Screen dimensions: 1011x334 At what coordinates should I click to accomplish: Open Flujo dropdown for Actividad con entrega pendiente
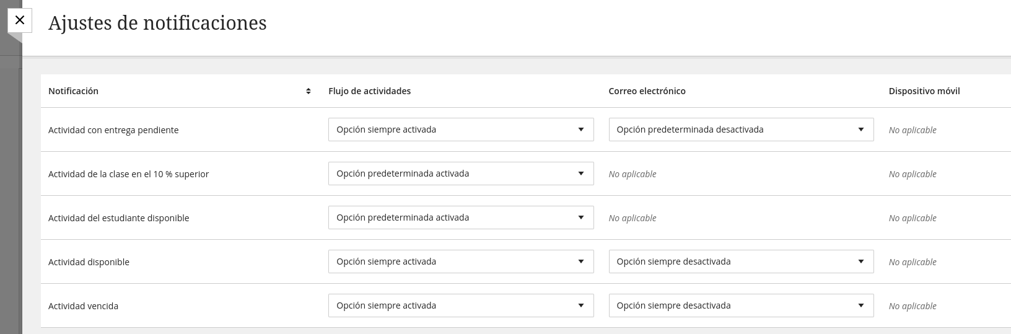coord(461,130)
